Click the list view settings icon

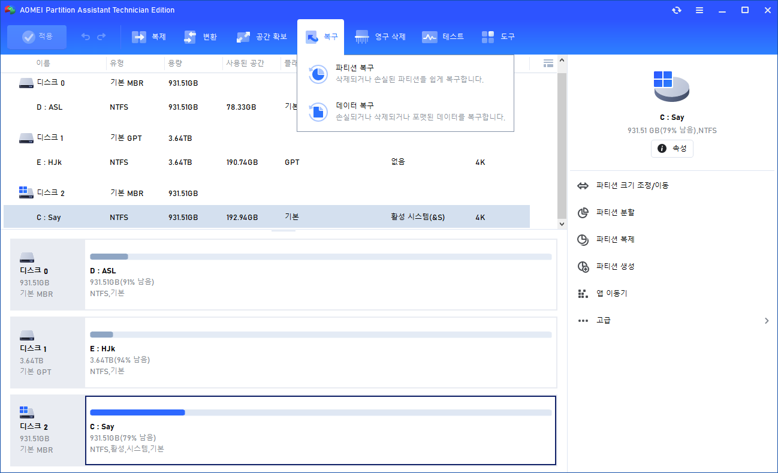click(548, 63)
